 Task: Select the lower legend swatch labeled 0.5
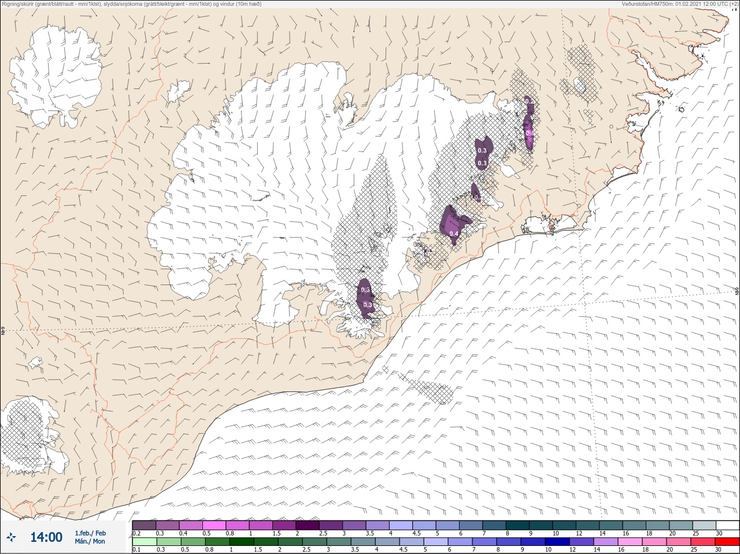click(x=192, y=542)
